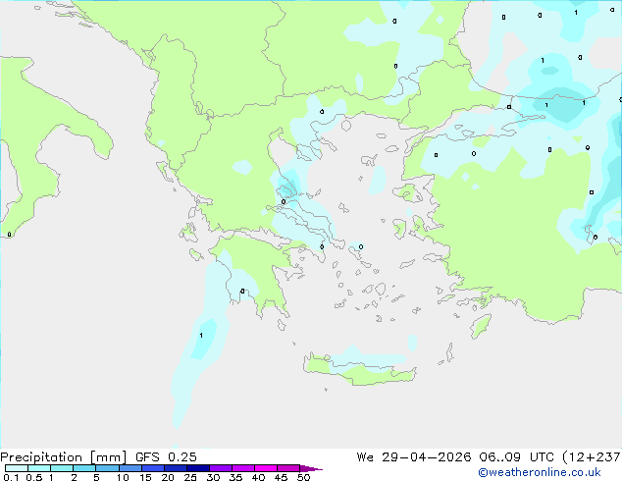
Task: Click the "35" legend value
Action: coord(235,477)
